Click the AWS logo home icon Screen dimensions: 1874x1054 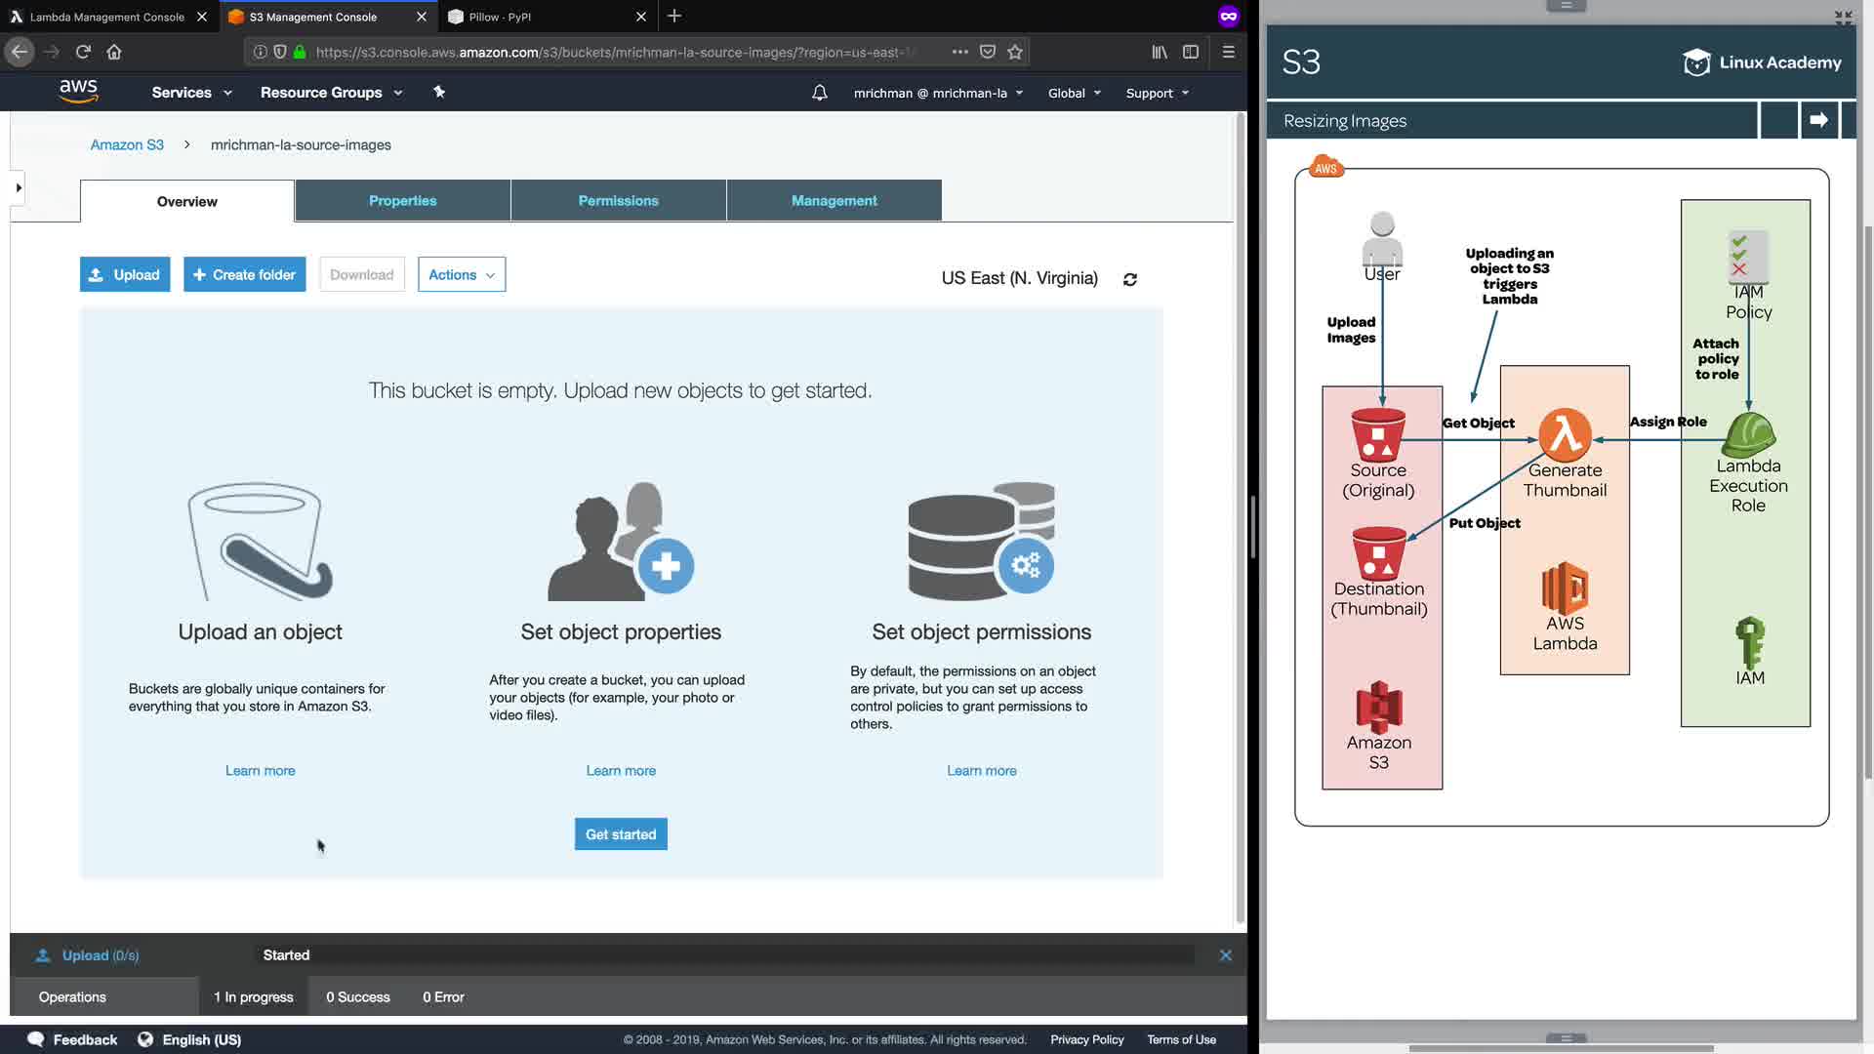[x=78, y=92]
